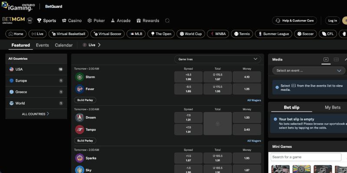Pick Storm +8.5 spread at 1.98
This screenshot has width=347, height=173.
188,77
